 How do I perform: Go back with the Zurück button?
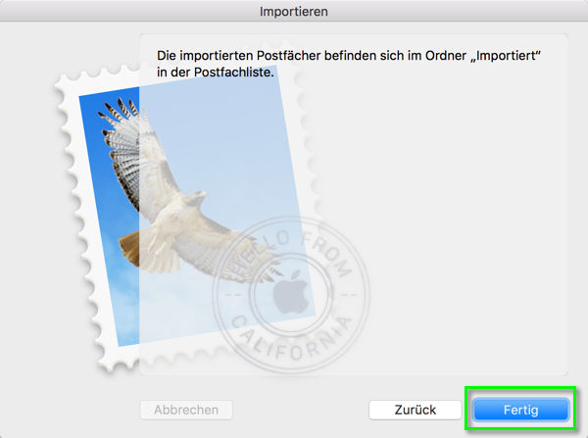(416, 410)
